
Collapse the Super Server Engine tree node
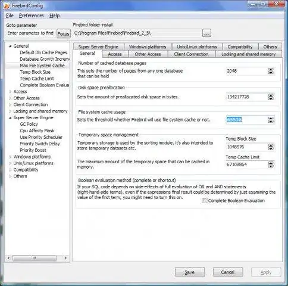[10, 118]
